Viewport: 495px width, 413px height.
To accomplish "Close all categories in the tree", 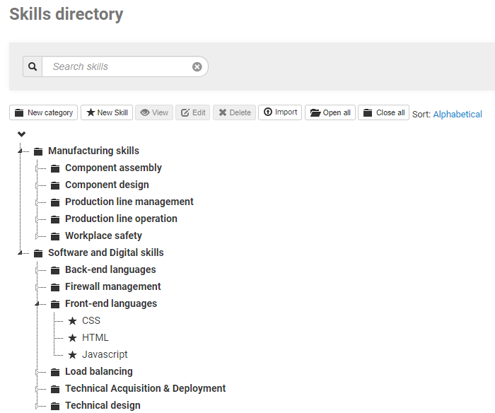I will [x=383, y=112].
